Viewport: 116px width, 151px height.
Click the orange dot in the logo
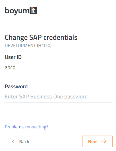32,8
